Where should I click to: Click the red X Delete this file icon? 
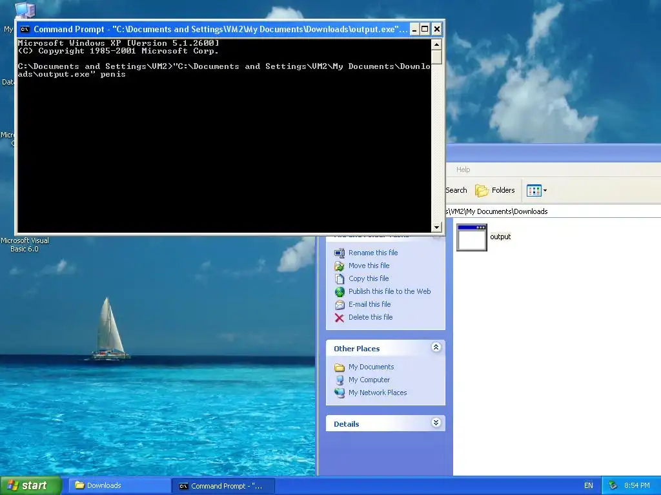340,317
